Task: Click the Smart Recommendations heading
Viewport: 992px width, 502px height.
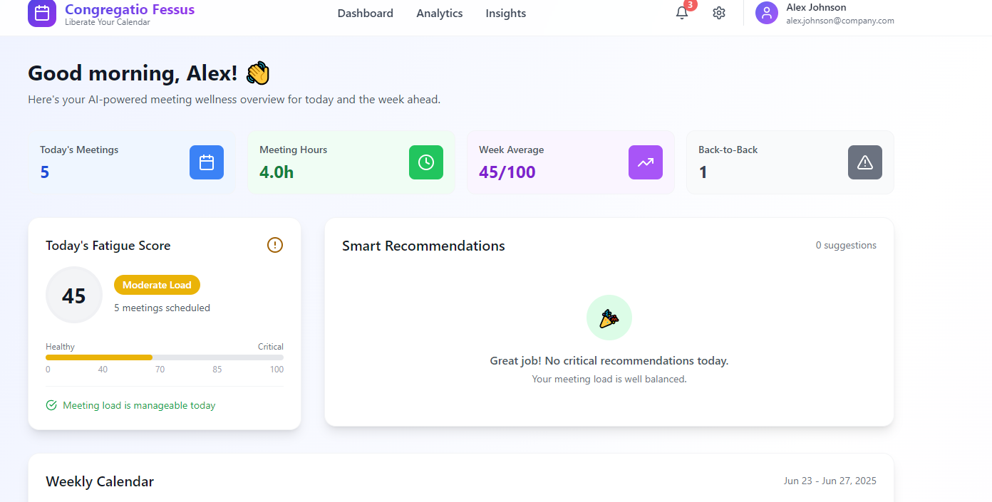Action: (x=423, y=246)
